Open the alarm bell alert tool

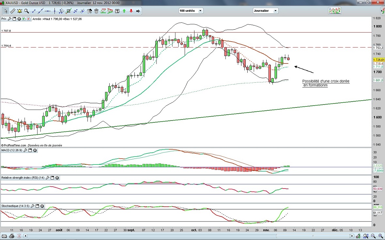pos(19,11)
